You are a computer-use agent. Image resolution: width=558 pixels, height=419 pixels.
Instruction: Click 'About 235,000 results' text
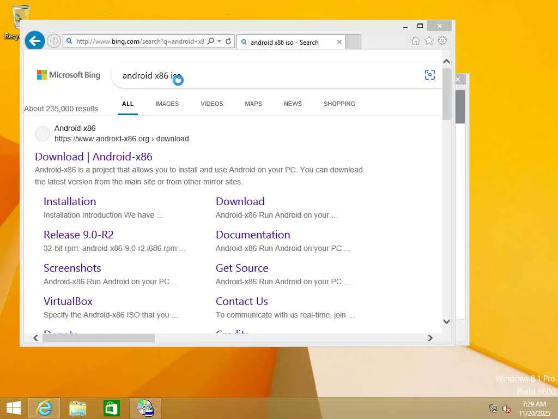coord(61,109)
